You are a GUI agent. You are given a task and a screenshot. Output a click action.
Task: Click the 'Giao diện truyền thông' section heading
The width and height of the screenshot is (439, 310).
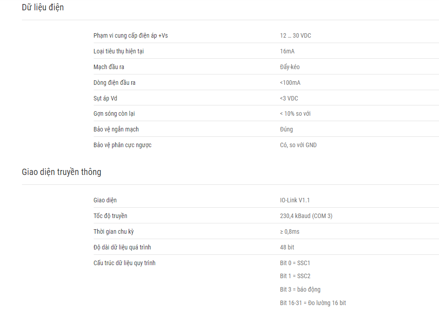pyautogui.click(x=61, y=172)
